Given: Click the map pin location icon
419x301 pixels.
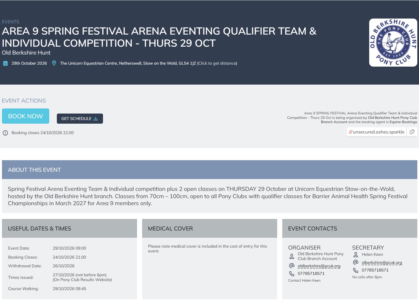Looking at the screenshot, I should point(54,63).
